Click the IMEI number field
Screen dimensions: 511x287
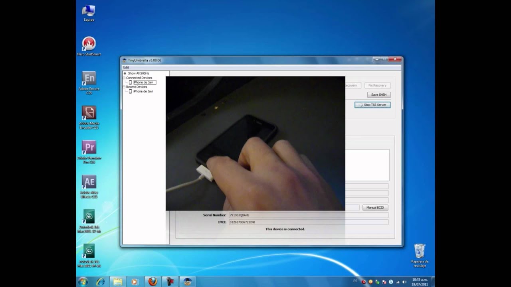(x=308, y=222)
